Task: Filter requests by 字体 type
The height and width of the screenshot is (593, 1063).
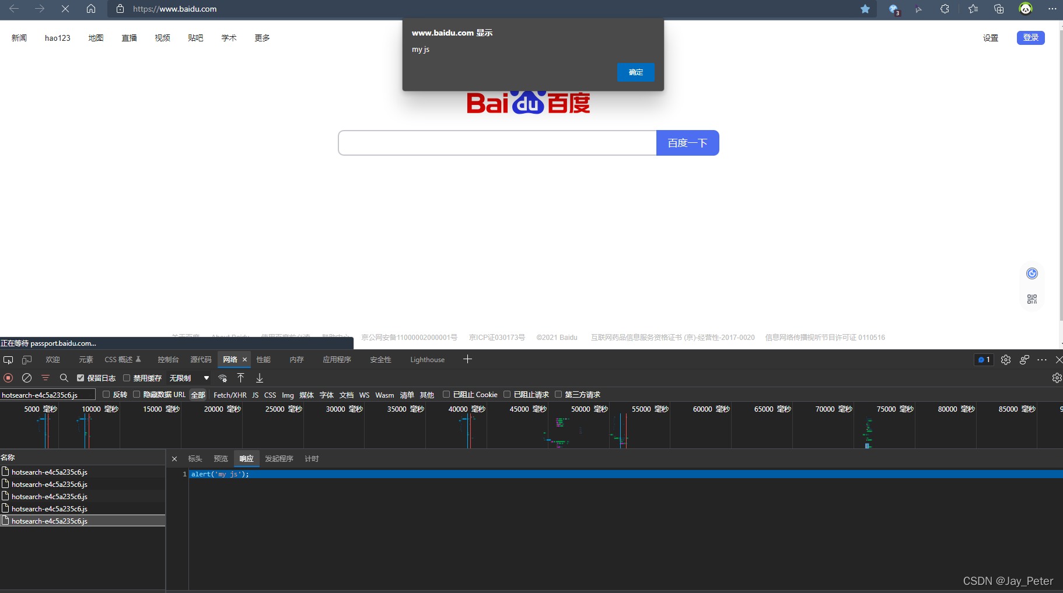Action: pyautogui.click(x=326, y=395)
